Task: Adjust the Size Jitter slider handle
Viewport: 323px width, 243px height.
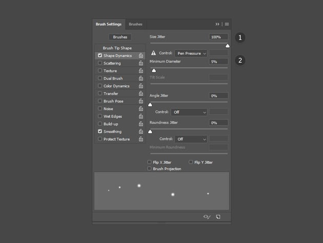Action: [228, 46]
